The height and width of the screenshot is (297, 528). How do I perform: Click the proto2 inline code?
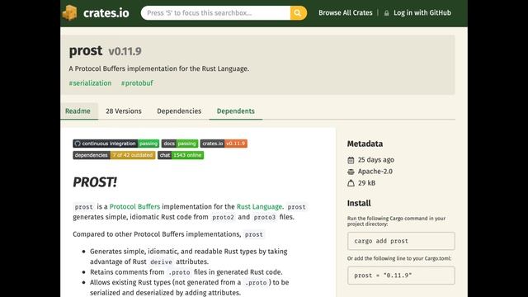223,218
